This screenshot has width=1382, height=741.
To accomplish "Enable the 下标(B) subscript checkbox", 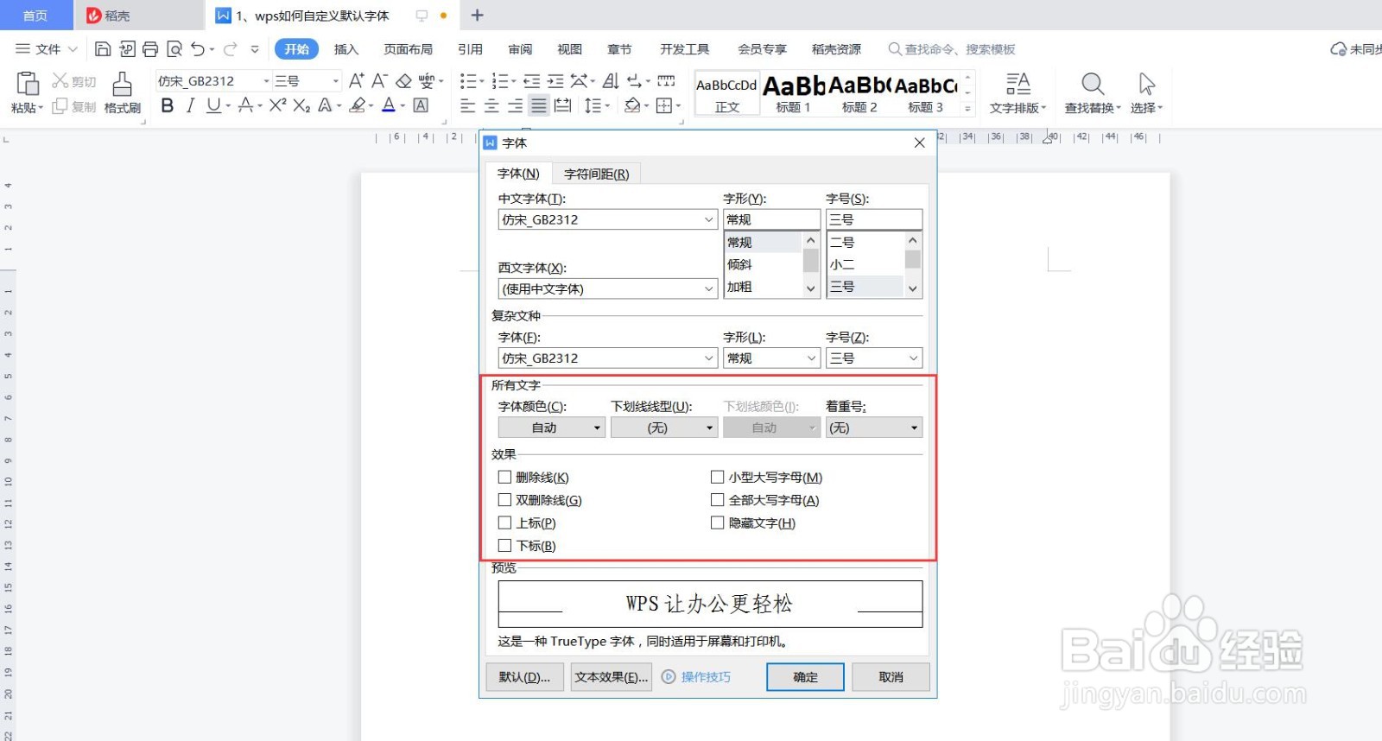I will click(x=504, y=545).
